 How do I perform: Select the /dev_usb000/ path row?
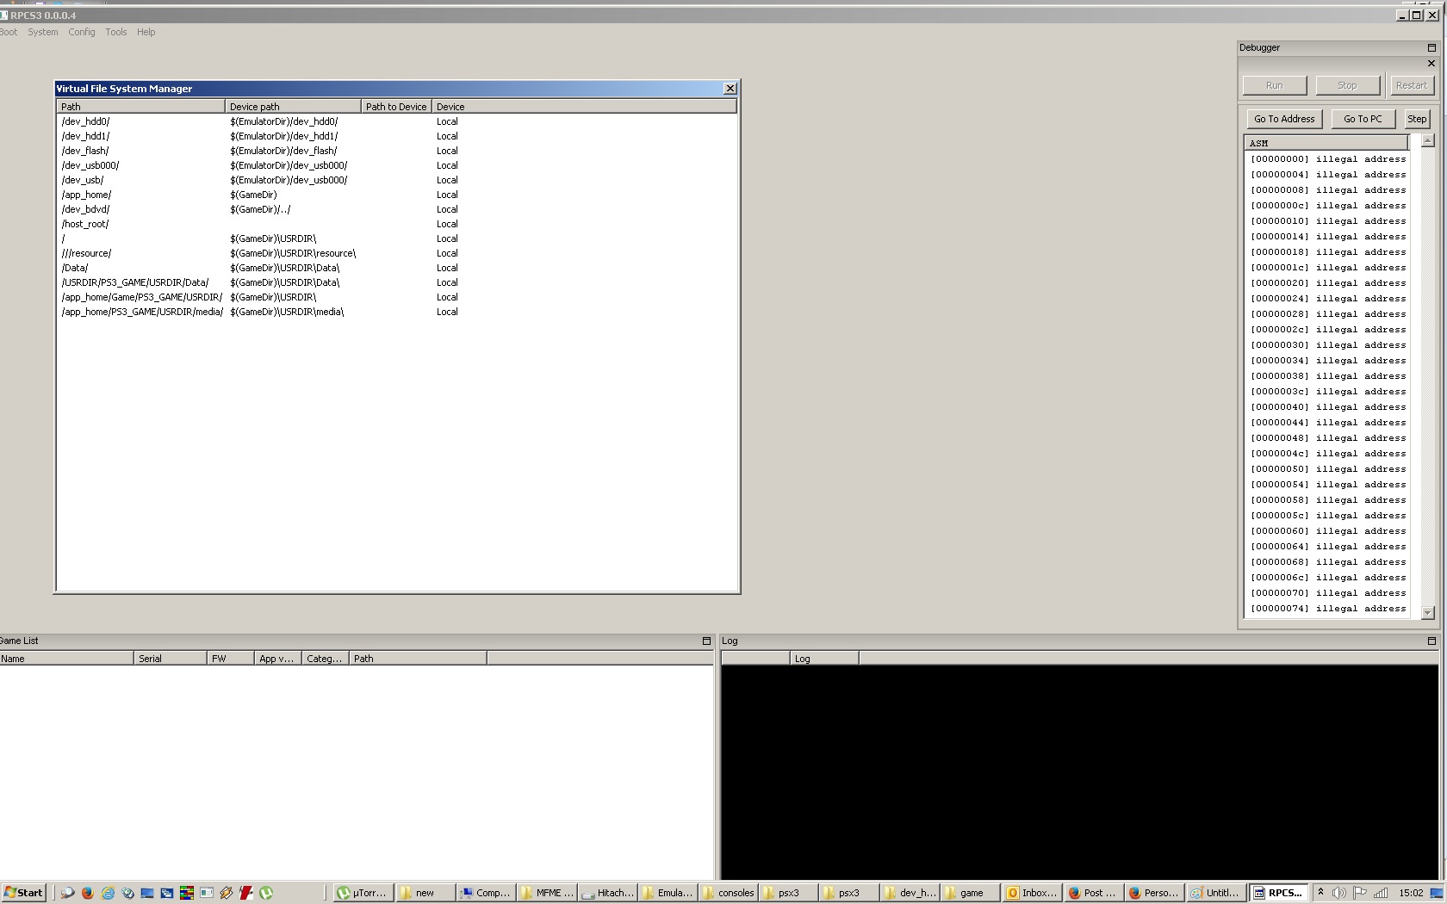[x=396, y=165]
